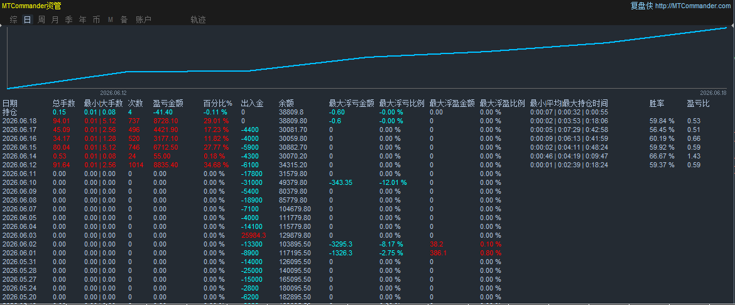Viewport: 735px width, 305px height.
Task: Click the 出入金 column header
Action: (252, 103)
